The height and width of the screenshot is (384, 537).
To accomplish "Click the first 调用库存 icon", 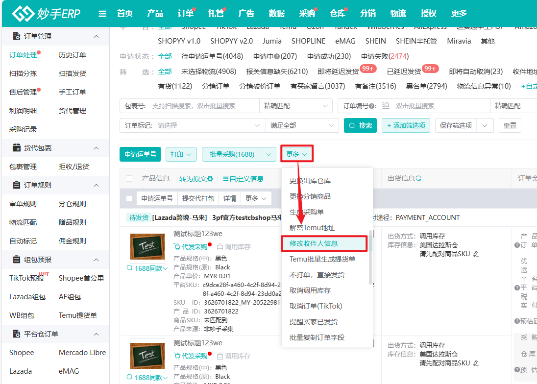I will coord(220,247).
